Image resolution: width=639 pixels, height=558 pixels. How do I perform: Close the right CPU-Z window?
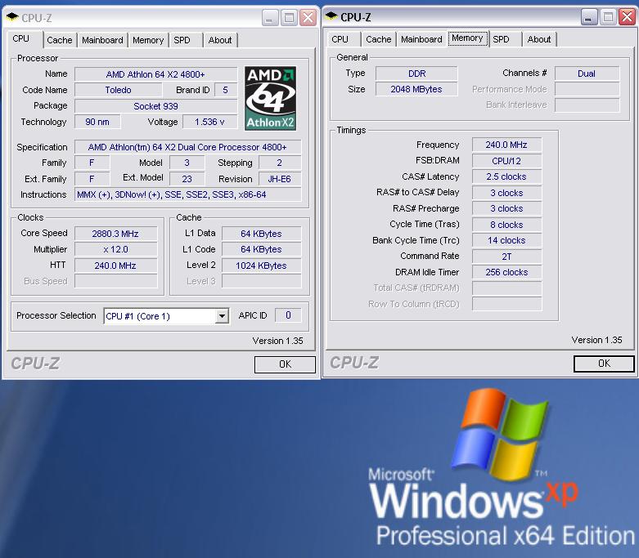(x=627, y=17)
